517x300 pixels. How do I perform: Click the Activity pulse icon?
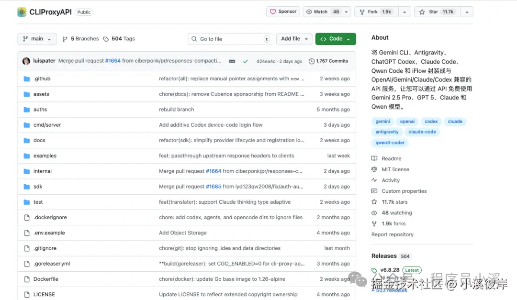(374, 180)
